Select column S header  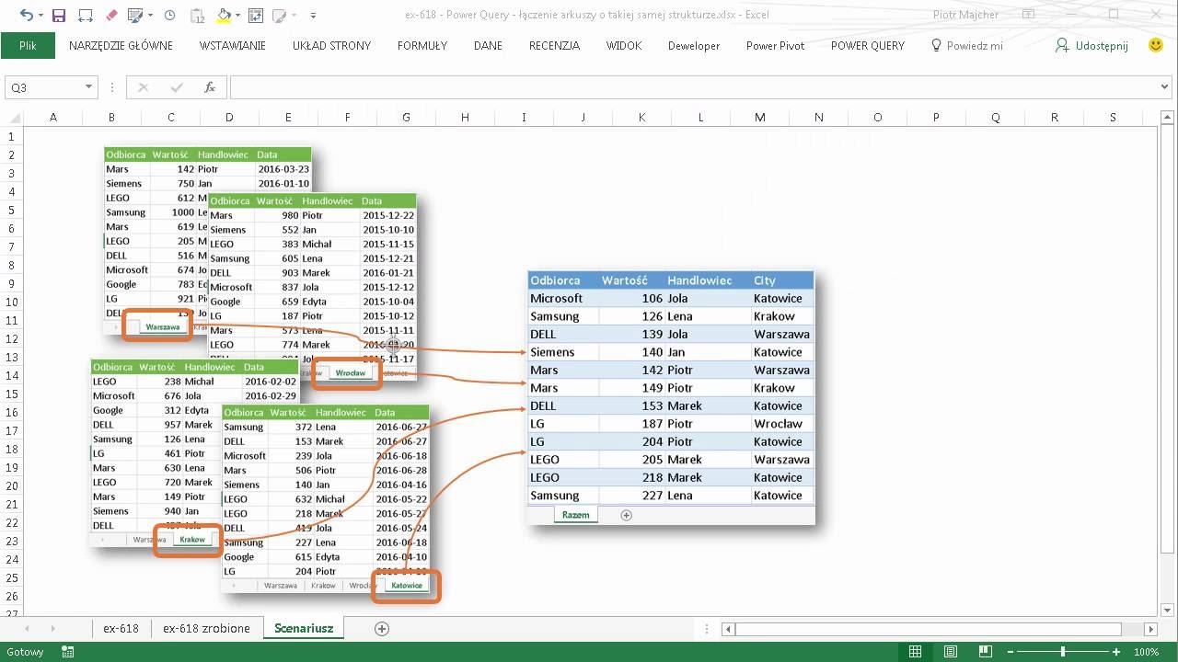1114,117
